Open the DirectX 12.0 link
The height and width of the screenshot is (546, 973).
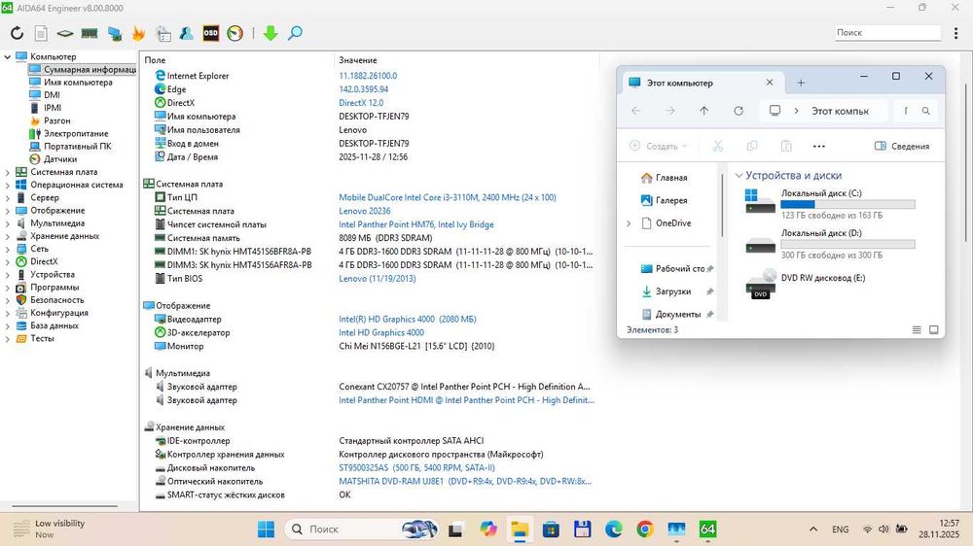pyautogui.click(x=361, y=103)
